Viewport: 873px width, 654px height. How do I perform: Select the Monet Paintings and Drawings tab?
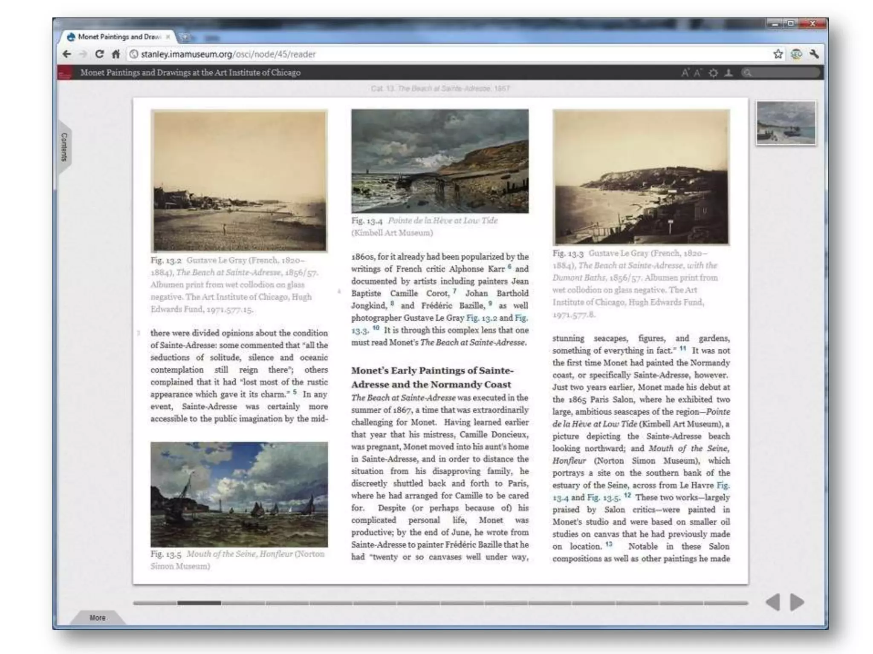(x=119, y=37)
